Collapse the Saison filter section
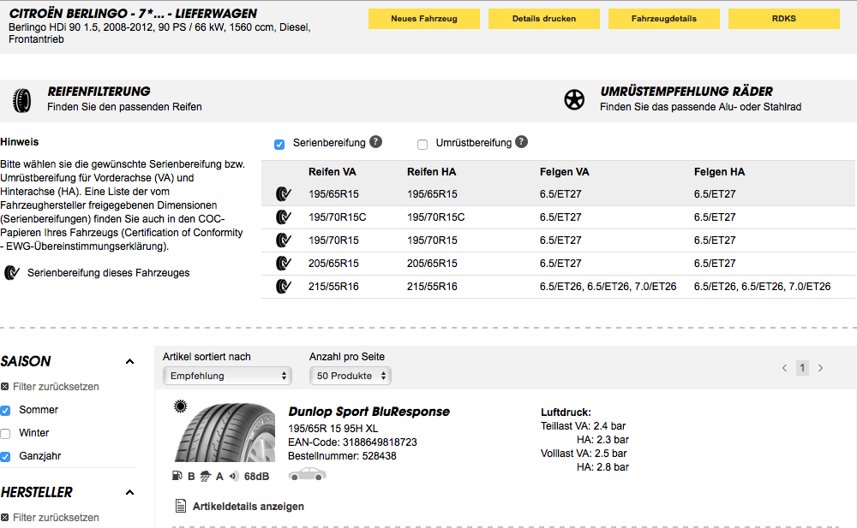Viewport: 857px width, 528px height. 129,361
